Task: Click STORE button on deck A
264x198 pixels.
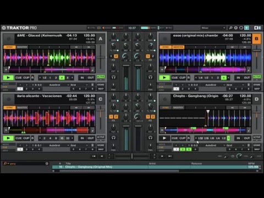Action: (x=101, y=85)
